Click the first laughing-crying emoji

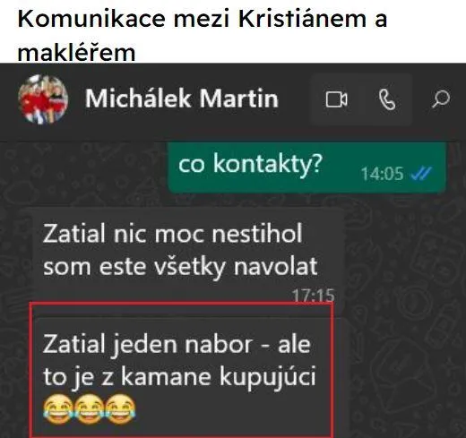(57, 409)
